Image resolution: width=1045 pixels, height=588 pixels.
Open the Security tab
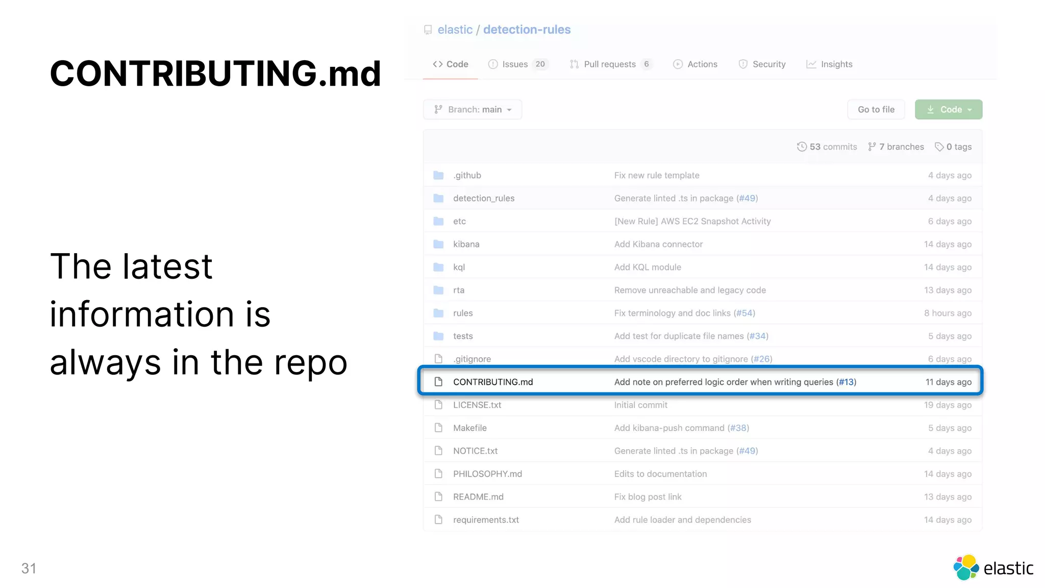[762, 64]
